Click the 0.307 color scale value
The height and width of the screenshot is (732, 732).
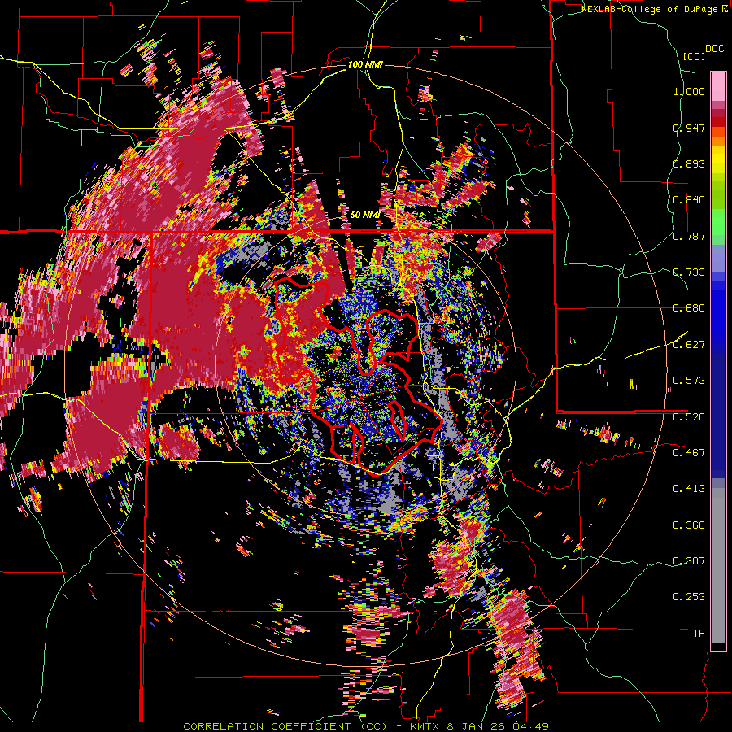click(x=689, y=560)
